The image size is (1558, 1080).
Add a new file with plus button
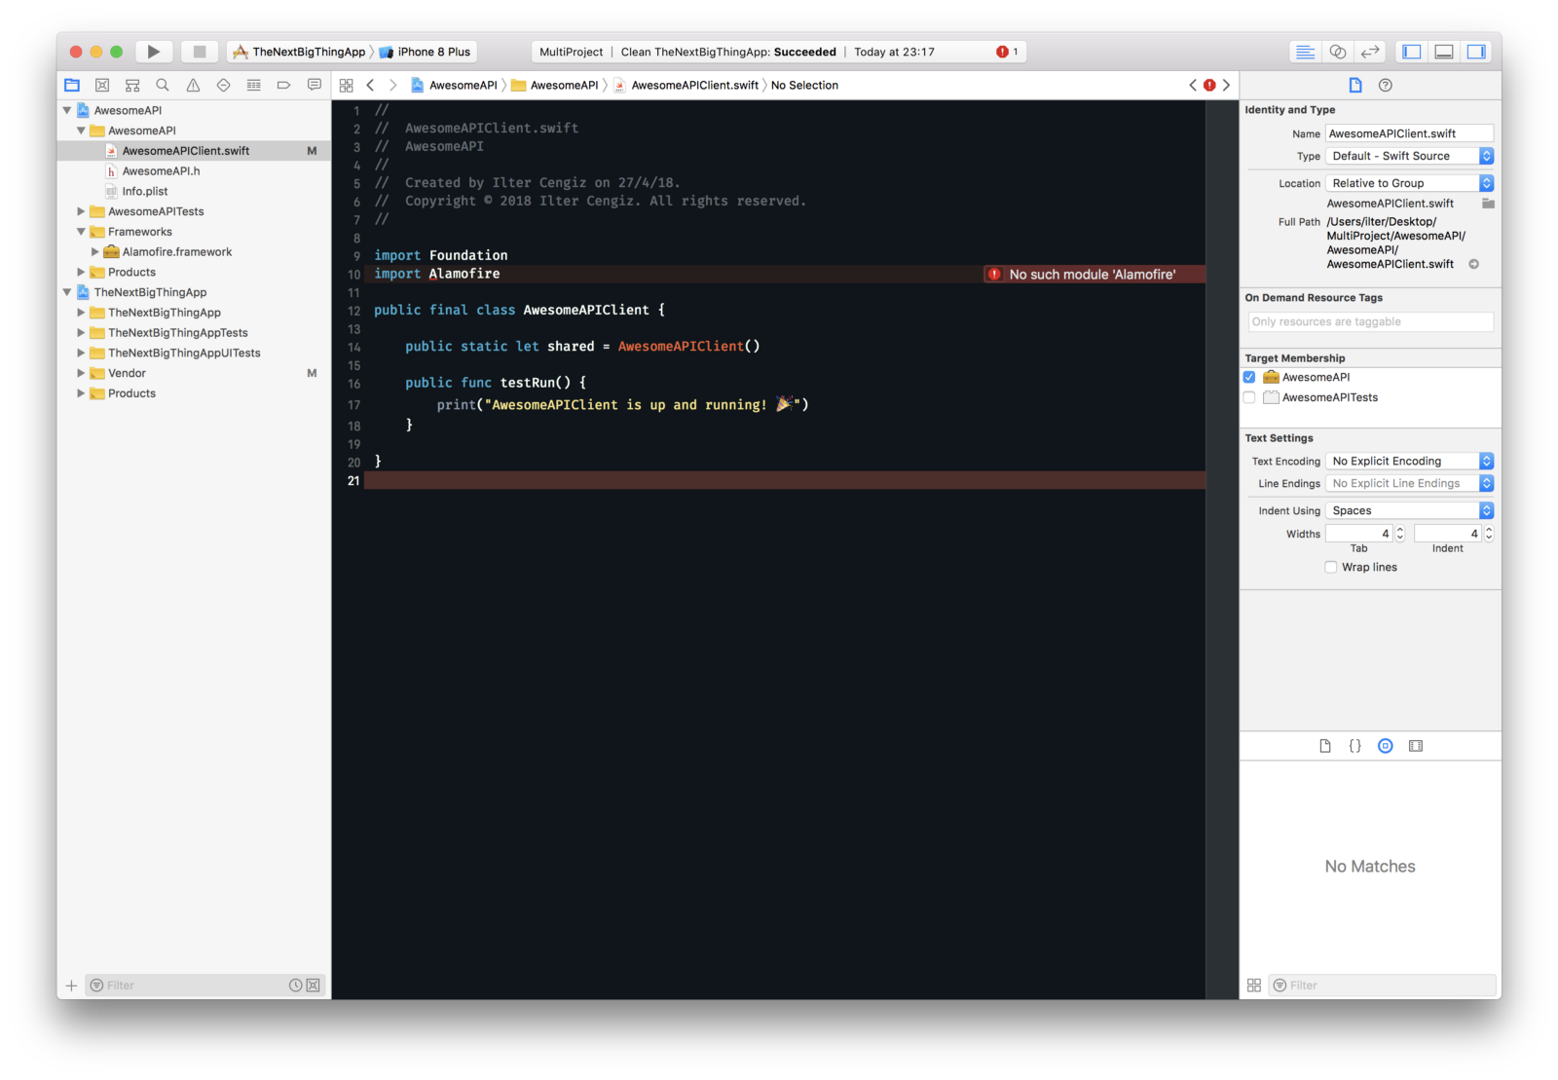point(71,986)
